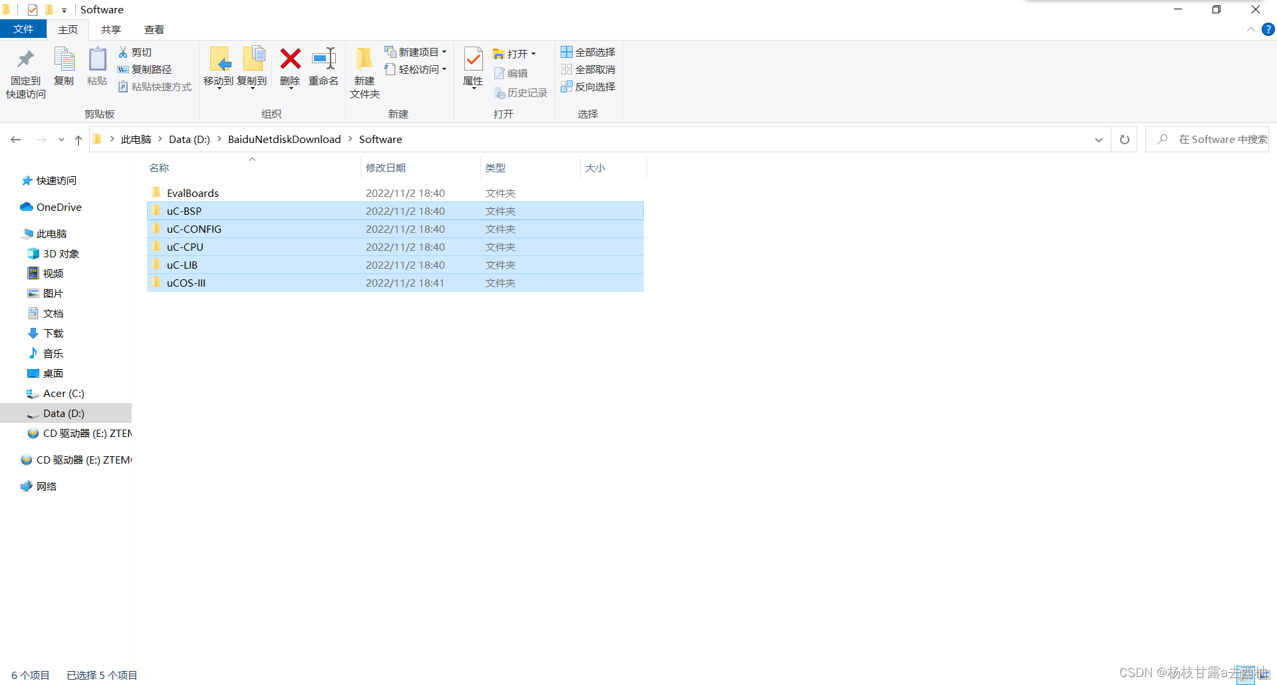This screenshot has height=685, width=1277.
Task: Select the uC-CONFIG folder
Action: (395, 229)
